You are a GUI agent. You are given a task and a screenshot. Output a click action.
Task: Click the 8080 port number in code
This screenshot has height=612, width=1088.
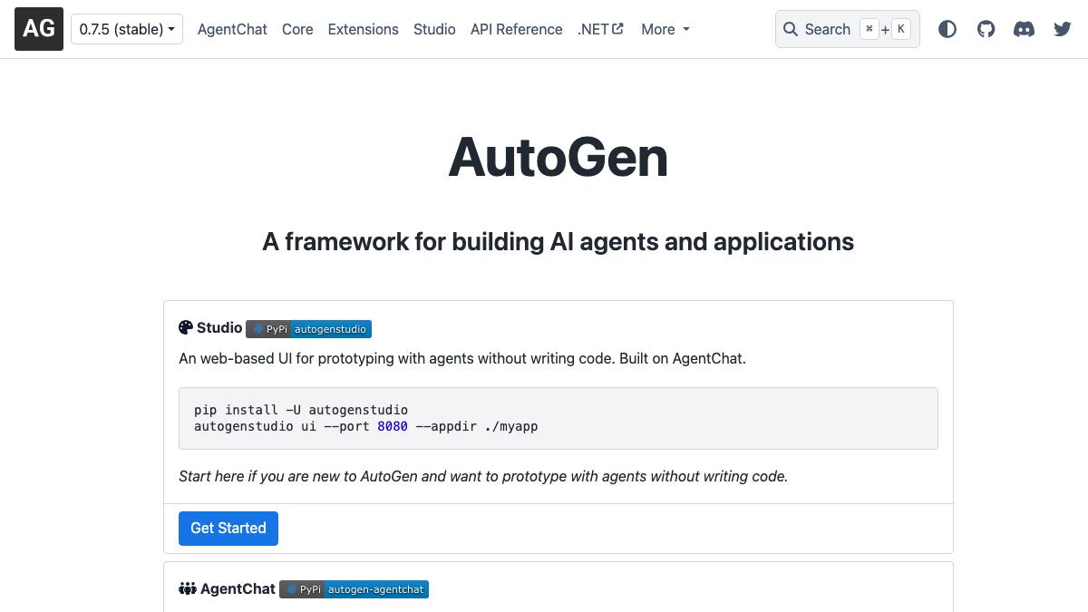[x=393, y=425]
